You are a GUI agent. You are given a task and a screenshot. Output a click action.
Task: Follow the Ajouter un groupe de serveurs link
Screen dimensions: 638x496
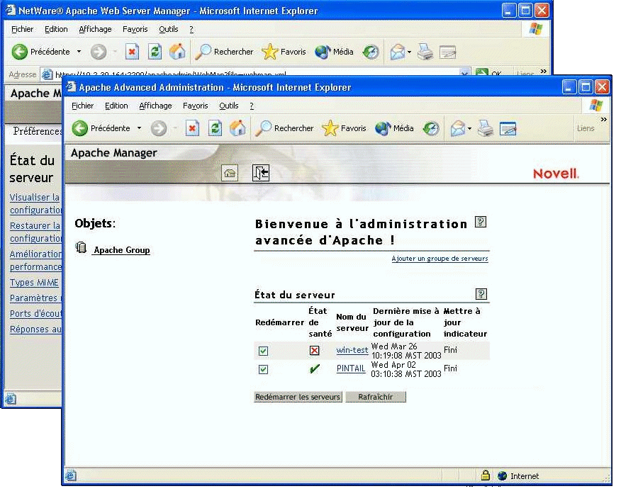click(440, 259)
